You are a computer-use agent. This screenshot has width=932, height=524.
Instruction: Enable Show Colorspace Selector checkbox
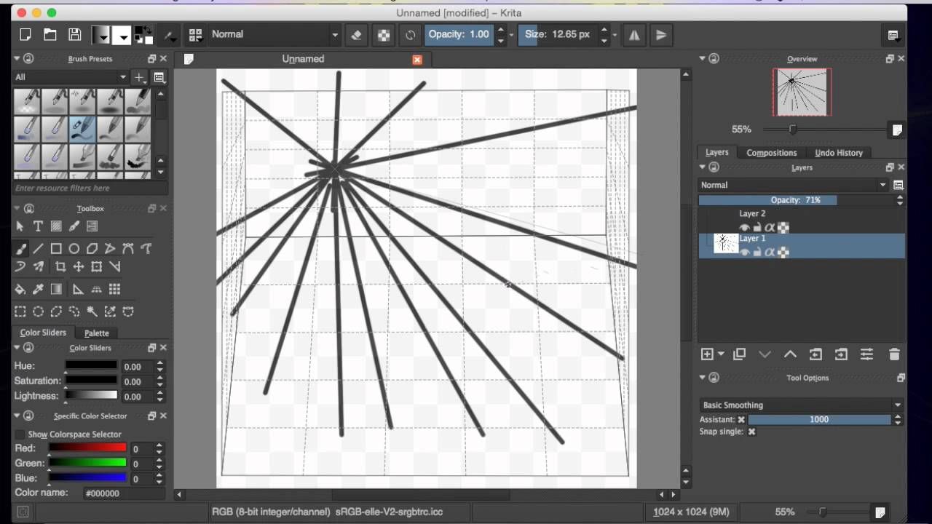pyautogui.click(x=20, y=434)
